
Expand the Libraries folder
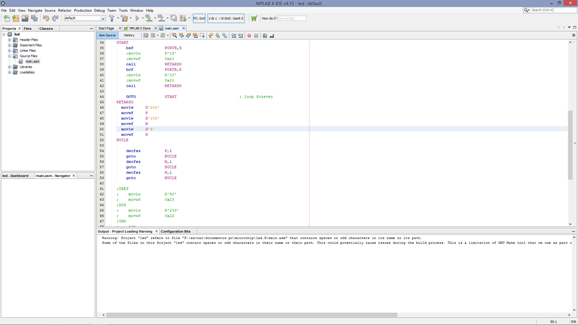[x=10, y=67]
